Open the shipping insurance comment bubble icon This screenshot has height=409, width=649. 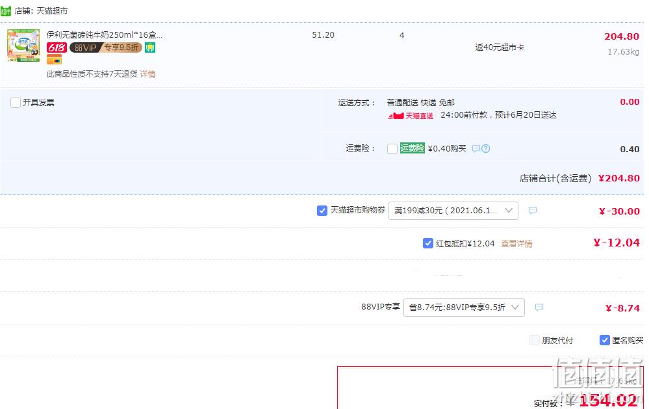coord(476,149)
